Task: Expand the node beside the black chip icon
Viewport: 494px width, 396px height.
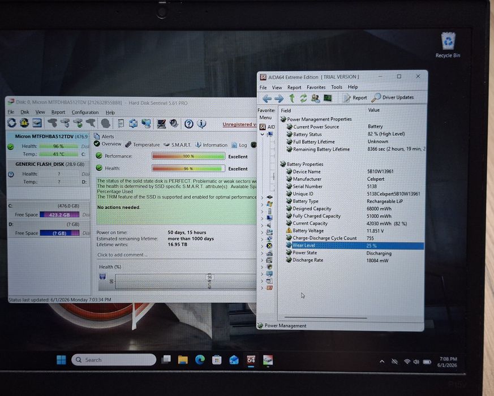Action: pyautogui.click(x=263, y=197)
